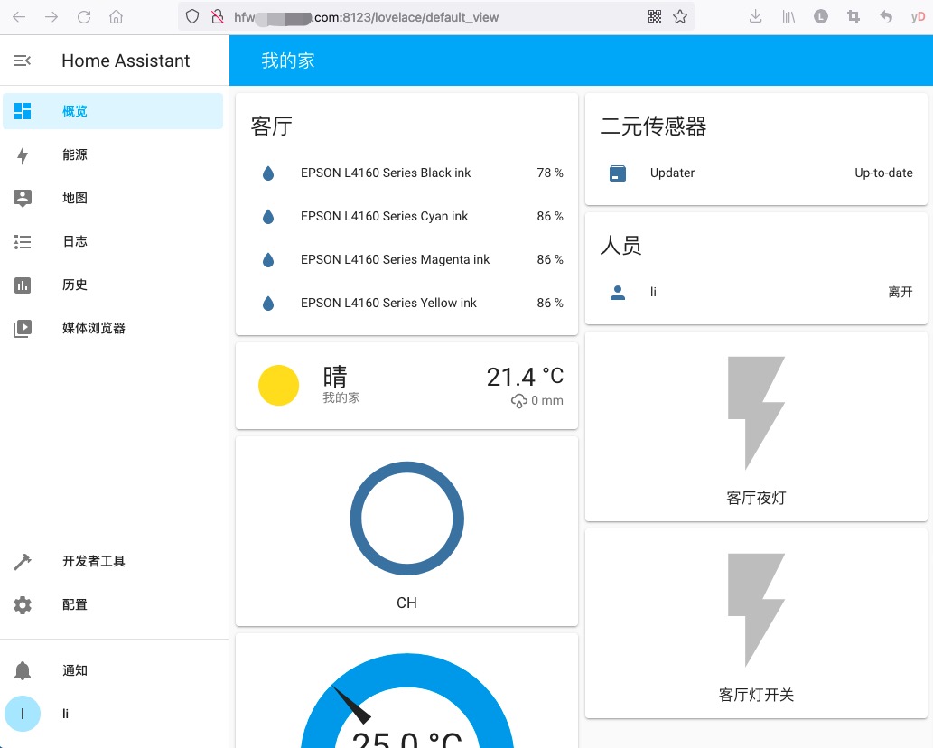
Task: Click the 21.4 °C weather temperature
Action: coord(525,377)
